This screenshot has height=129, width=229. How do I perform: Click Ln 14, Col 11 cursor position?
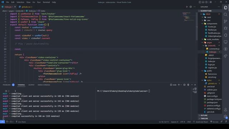(164, 122)
